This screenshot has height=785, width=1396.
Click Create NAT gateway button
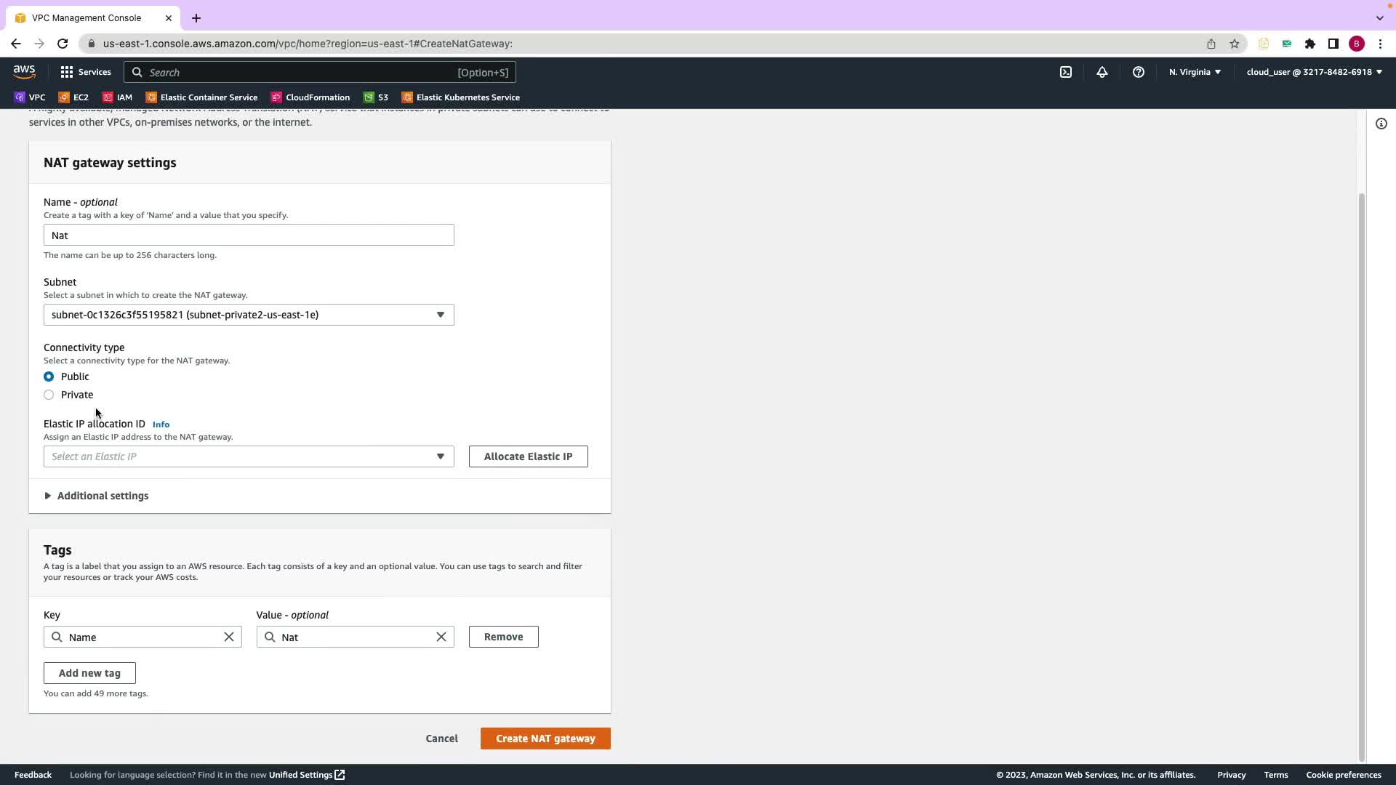[x=545, y=738]
